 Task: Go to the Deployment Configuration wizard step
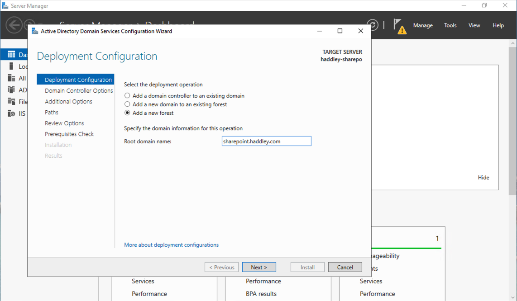pos(76,80)
